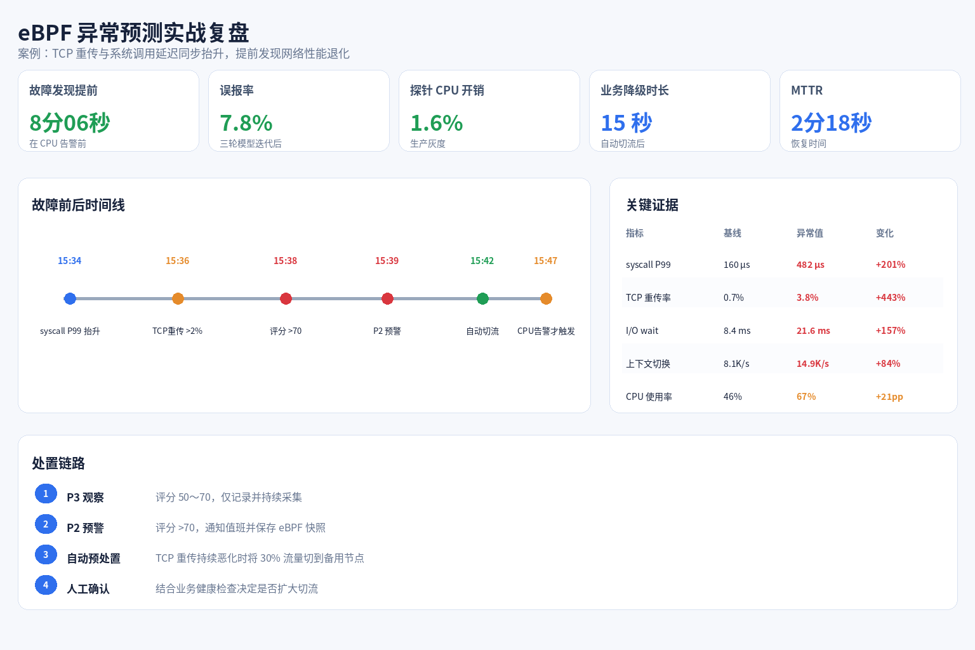The width and height of the screenshot is (975, 650).
Task: Click the 21.6 ms abnormal value
Action: click(x=813, y=331)
